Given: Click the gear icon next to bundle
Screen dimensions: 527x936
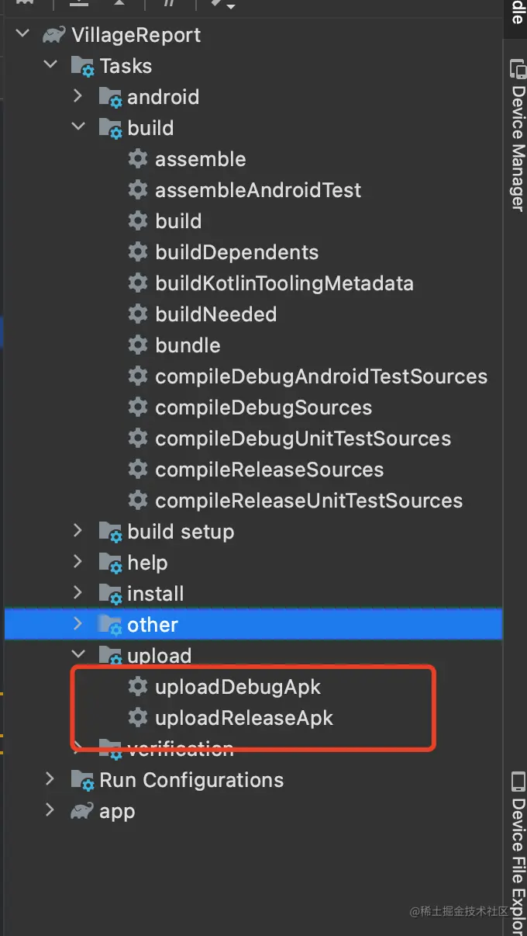Looking at the screenshot, I should tap(138, 345).
